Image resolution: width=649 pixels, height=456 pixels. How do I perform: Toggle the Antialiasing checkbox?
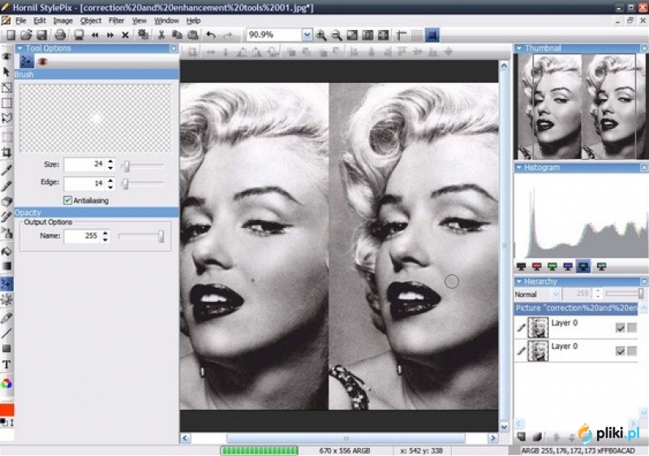click(67, 200)
